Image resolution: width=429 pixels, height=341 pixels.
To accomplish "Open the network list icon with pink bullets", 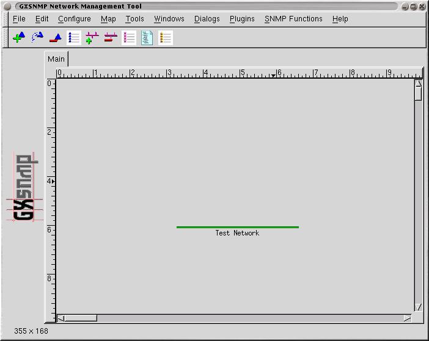I will tap(129, 38).
